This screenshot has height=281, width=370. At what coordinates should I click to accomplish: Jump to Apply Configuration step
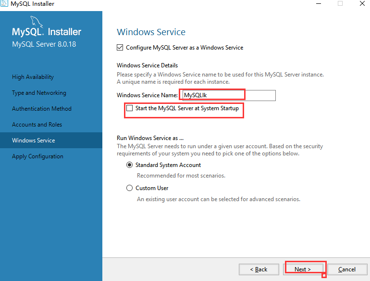pos(37,156)
